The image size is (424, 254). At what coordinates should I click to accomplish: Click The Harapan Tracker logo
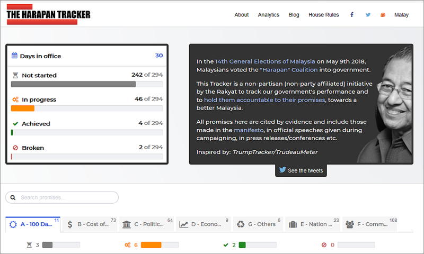coord(48,14)
